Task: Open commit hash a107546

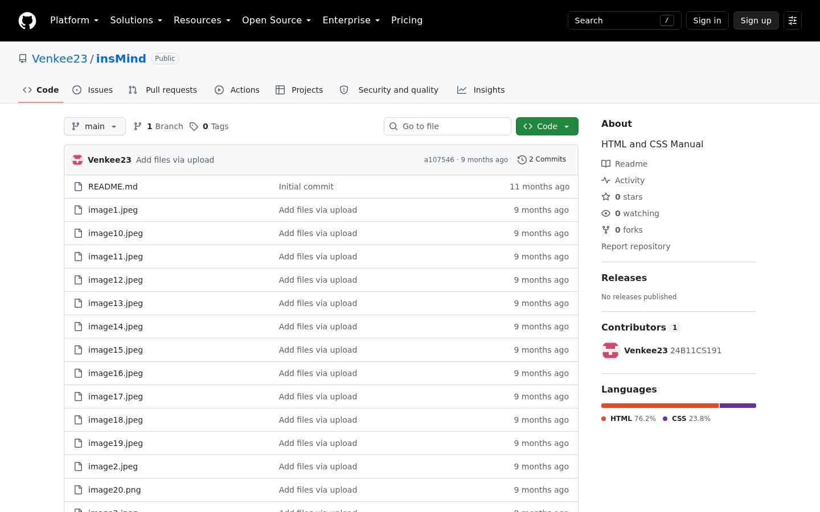Action: (x=439, y=160)
